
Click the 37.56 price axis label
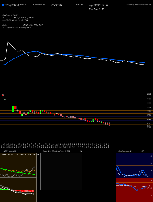pyautogui.click(x=149, y=115)
